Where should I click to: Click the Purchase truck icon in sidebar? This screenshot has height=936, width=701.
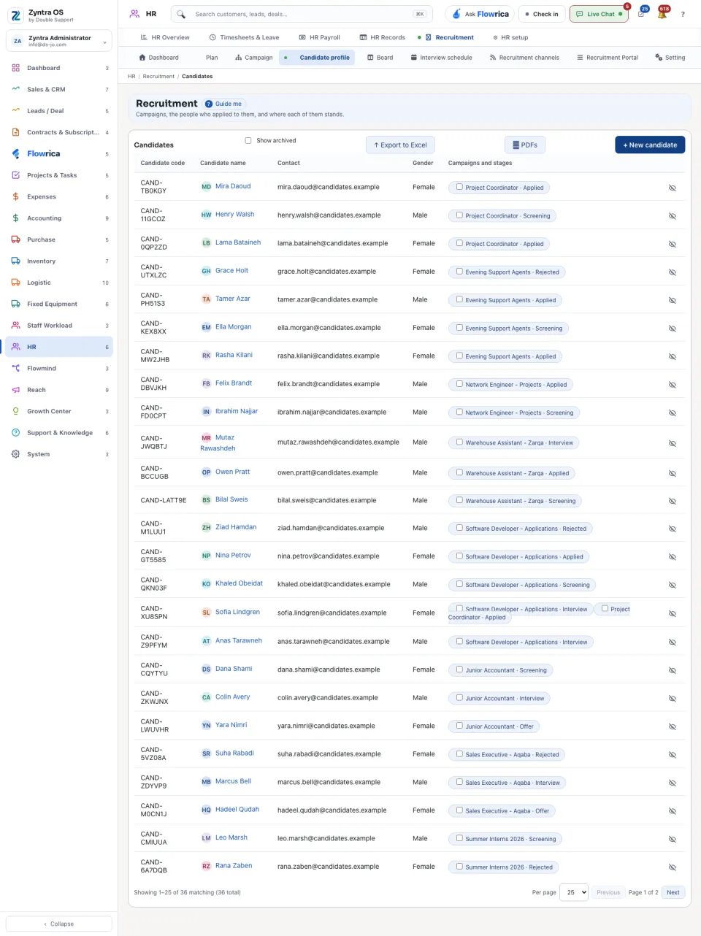[x=15, y=239]
